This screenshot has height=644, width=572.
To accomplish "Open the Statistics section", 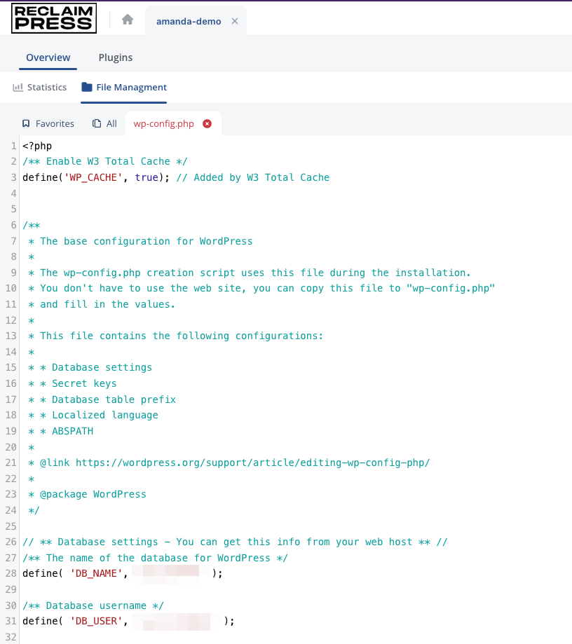I will [x=46, y=87].
